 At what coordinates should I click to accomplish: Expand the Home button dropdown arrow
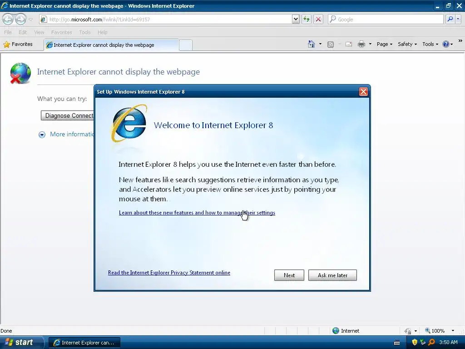320,44
